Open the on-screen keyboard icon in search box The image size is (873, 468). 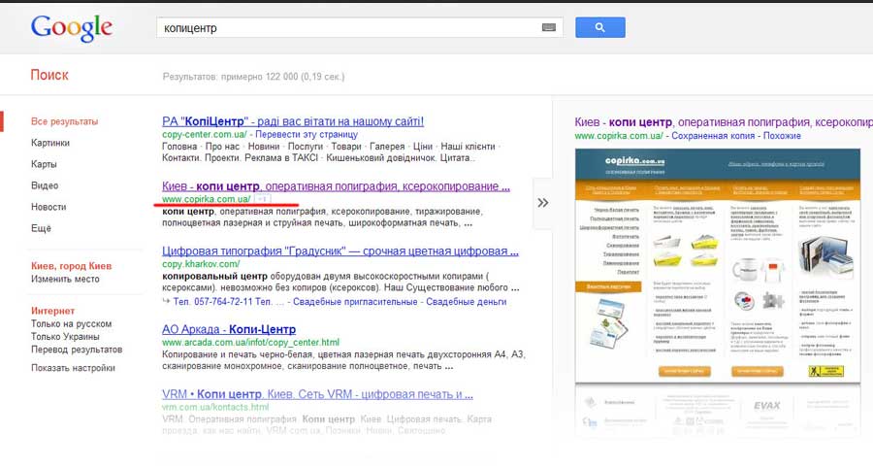(x=548, y=27)
